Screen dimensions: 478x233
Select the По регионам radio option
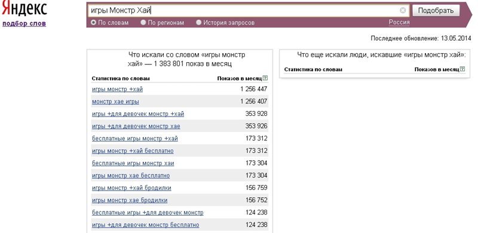[143, 22]
